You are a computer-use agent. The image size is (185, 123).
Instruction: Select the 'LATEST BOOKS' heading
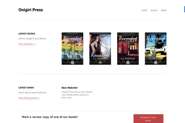[27, 34]
